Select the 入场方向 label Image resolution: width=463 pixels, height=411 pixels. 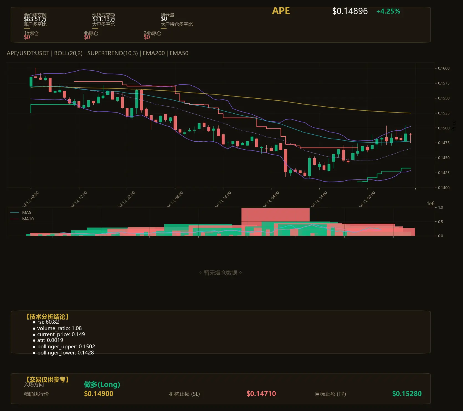click(34, 385)
